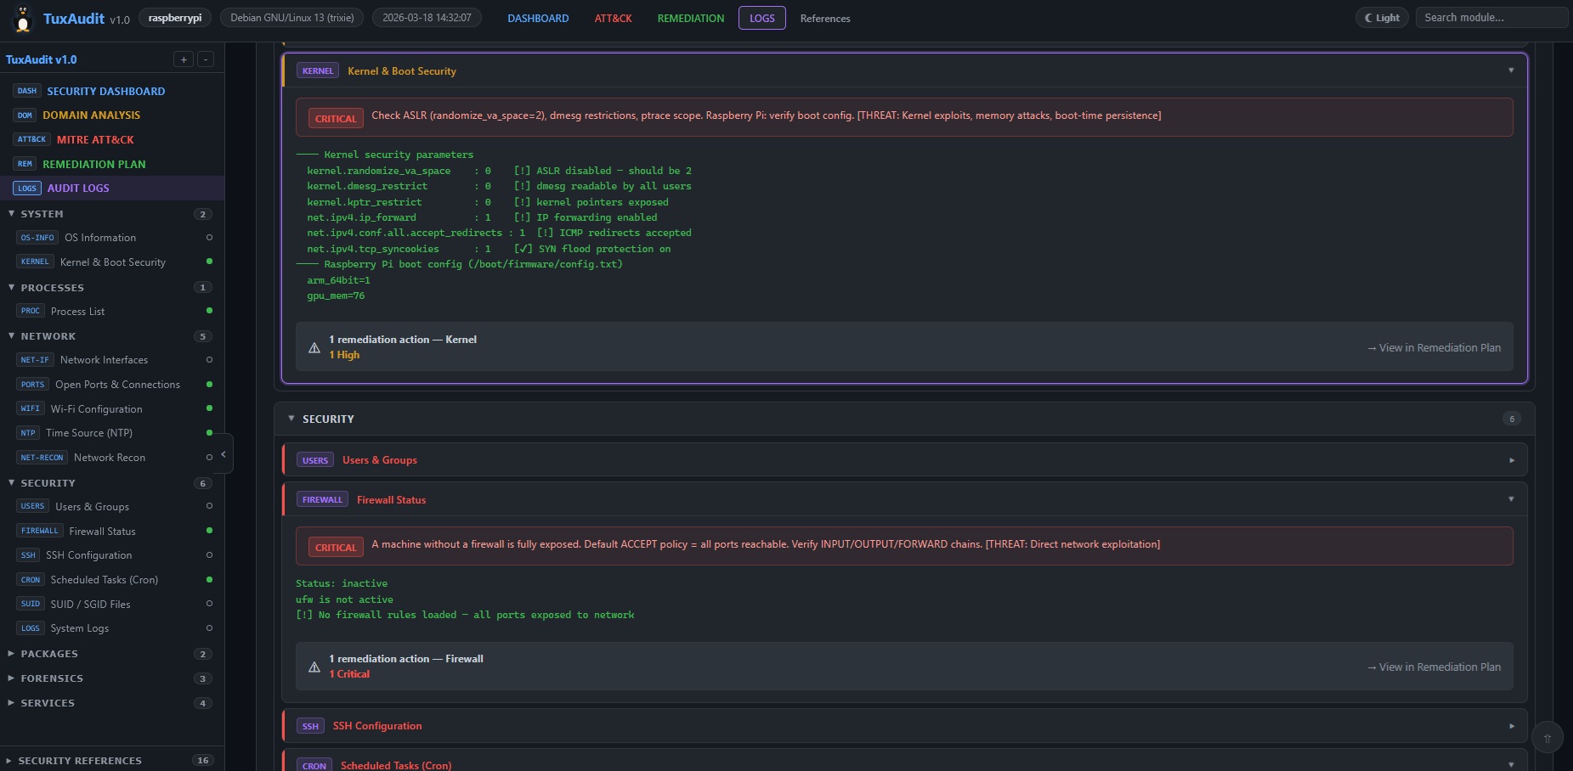Click the USERS tag in panel header

(x=315, y=460)
